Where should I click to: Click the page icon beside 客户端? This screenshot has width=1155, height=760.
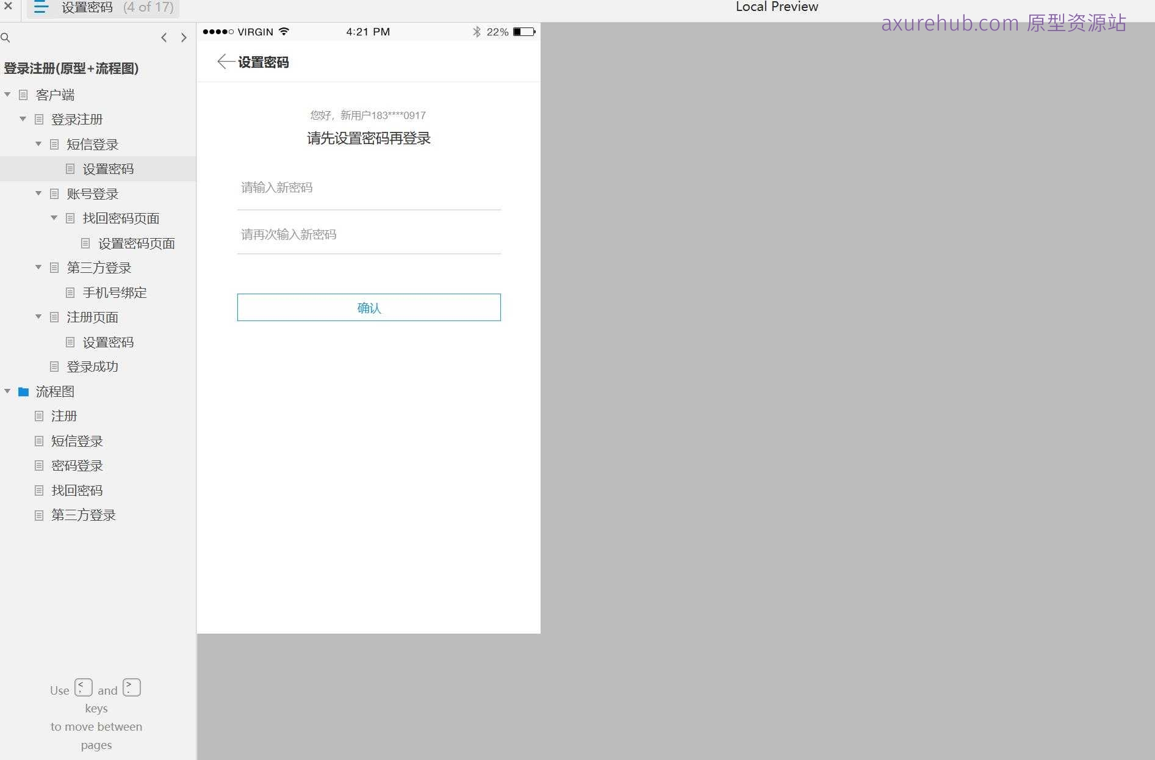[x=23, y=95]
